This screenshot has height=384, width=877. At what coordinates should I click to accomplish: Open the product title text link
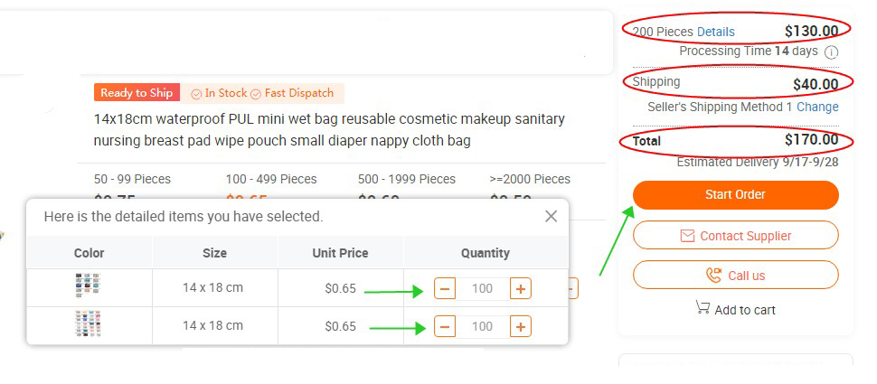point(329,130)
